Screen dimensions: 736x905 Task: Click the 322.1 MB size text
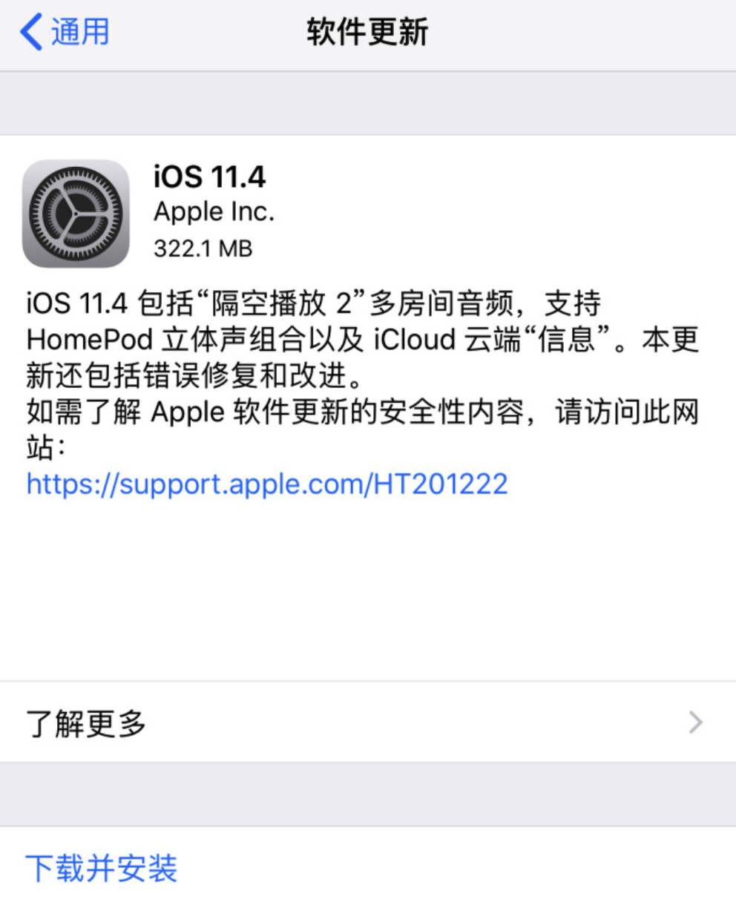(x=203, y=249)
